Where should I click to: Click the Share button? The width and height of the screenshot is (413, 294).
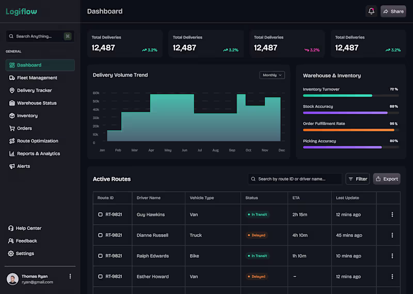[393, 11]
